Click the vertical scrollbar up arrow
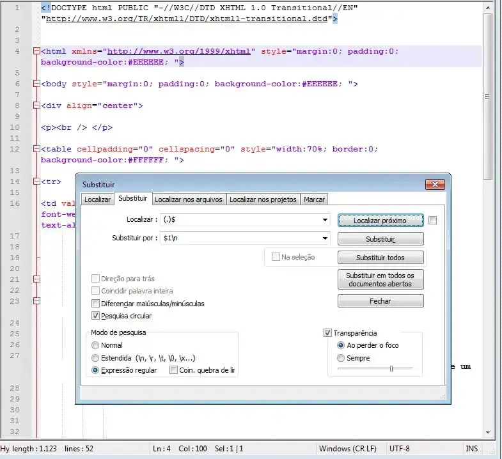 click(x=488, y=6)
